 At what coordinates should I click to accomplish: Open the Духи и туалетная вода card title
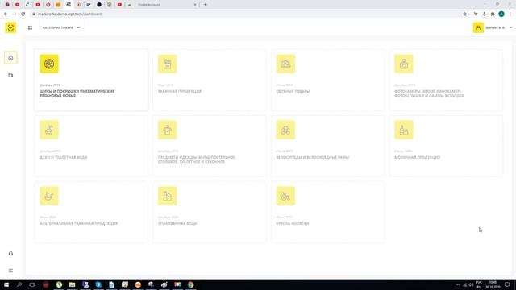(x=64, y=158)
